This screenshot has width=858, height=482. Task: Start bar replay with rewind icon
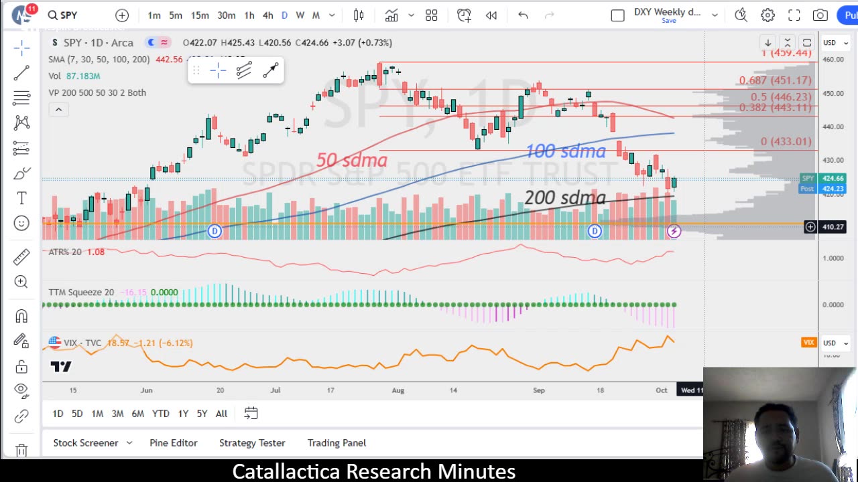point(491,15)
